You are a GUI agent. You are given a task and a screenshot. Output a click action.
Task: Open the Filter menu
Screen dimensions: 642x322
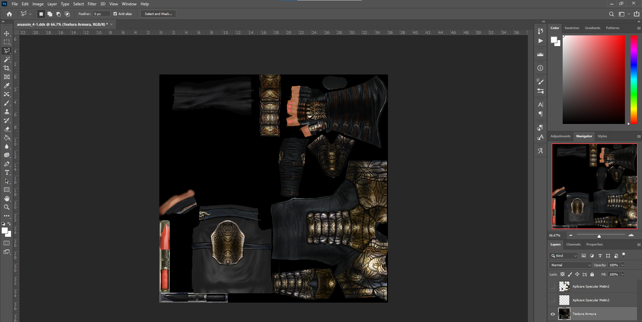(92, 4)
